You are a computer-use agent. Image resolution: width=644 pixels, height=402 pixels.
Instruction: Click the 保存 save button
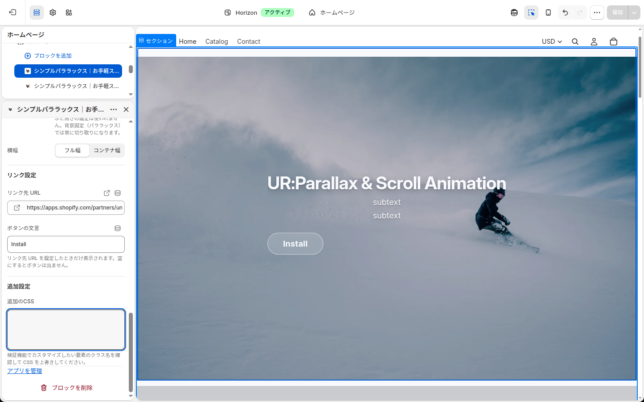(618, 13)
